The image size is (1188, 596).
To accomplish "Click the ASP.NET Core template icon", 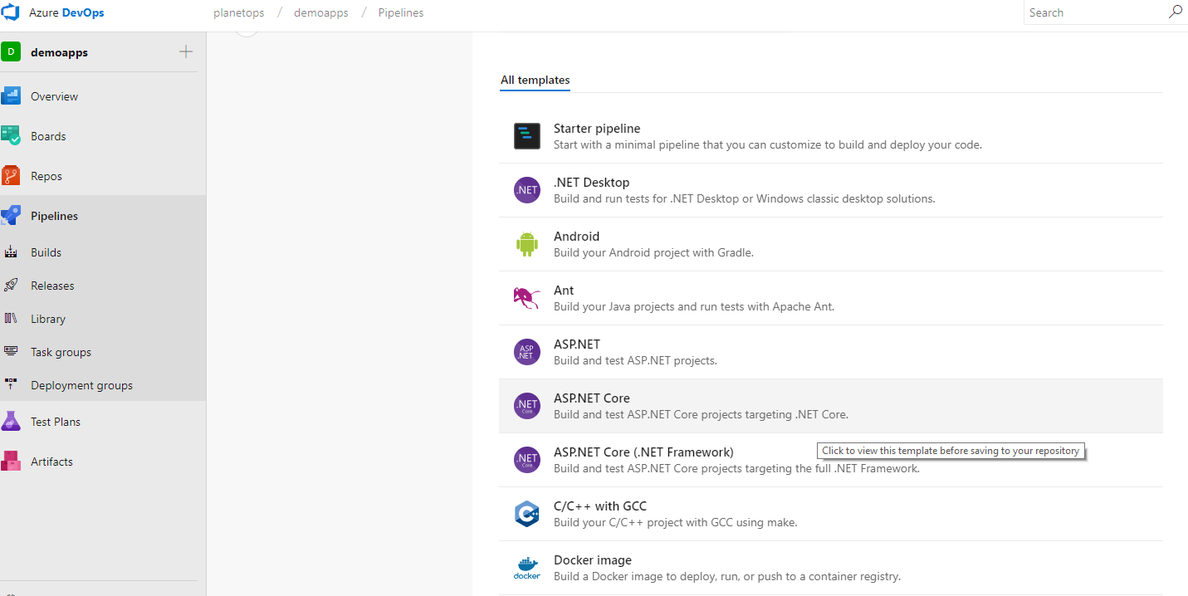I will click(527, 406).
